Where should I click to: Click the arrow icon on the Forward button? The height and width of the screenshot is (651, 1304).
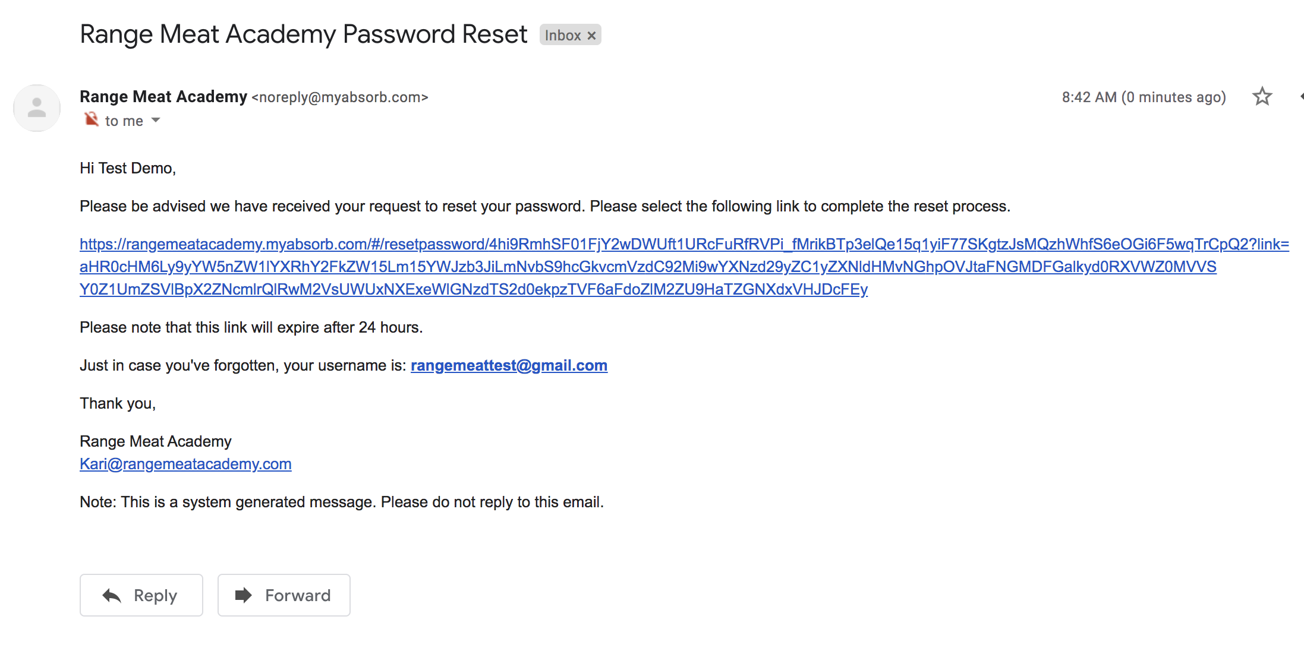[x=243, y=595]
